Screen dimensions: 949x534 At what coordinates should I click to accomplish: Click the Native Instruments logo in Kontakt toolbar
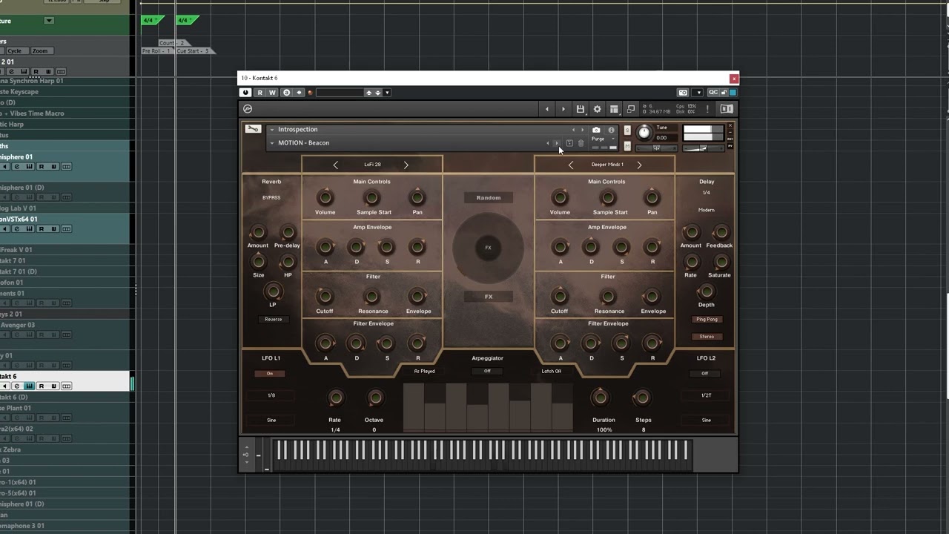248,109
